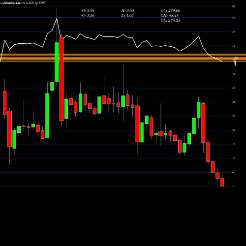The width and height of the screenshot is (246, 246).
Task: Click the tall green candle reaching above 51
Action: 57,62
